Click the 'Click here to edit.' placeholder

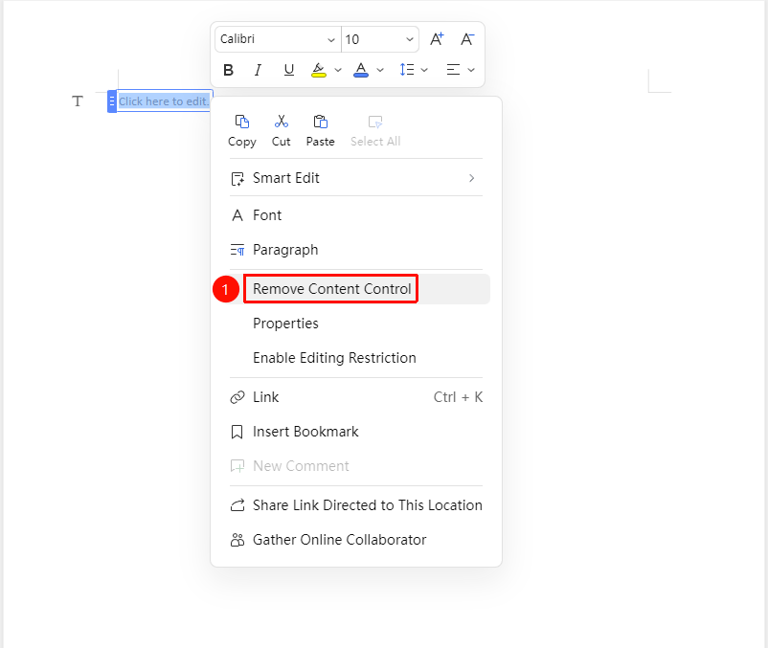click(x=164, y=101)
